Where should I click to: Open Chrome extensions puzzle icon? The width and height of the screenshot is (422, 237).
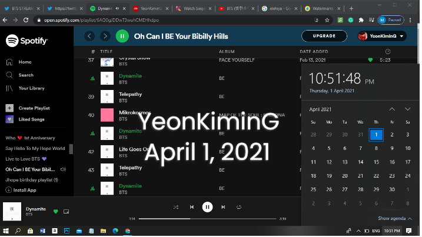(x=362, y=20)
